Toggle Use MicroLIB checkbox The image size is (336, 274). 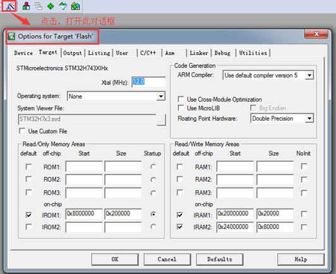tap(181, 108)
